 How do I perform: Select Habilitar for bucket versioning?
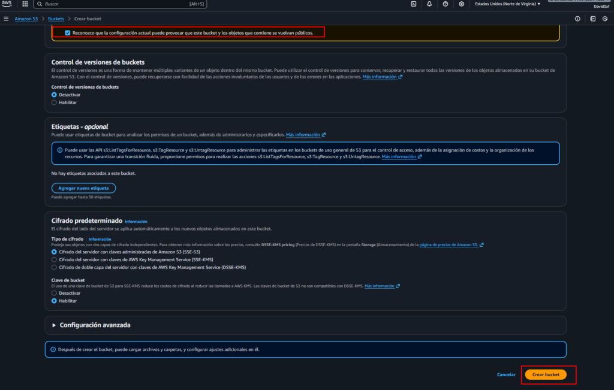[x=55, y=102]
